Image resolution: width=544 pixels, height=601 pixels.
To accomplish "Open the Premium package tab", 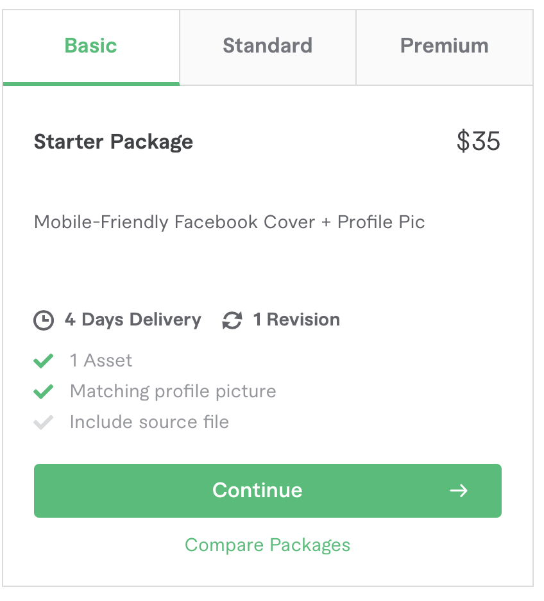I will (x=444, y=46).
